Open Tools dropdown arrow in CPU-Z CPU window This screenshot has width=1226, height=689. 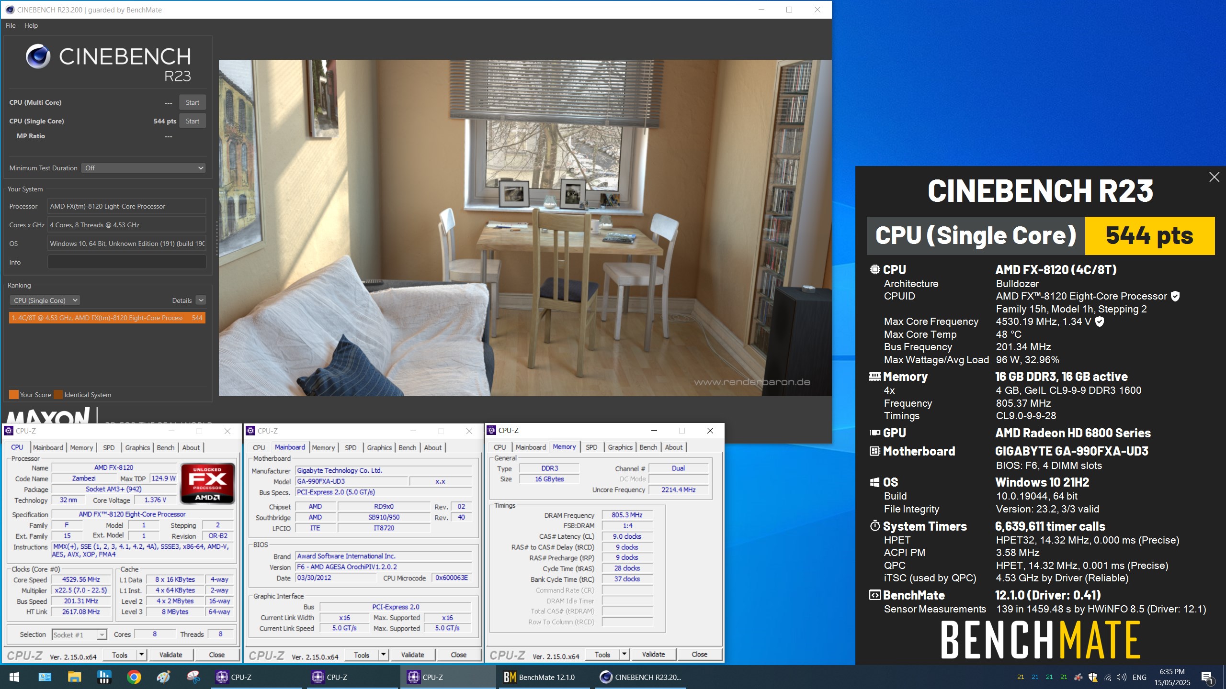141,655
